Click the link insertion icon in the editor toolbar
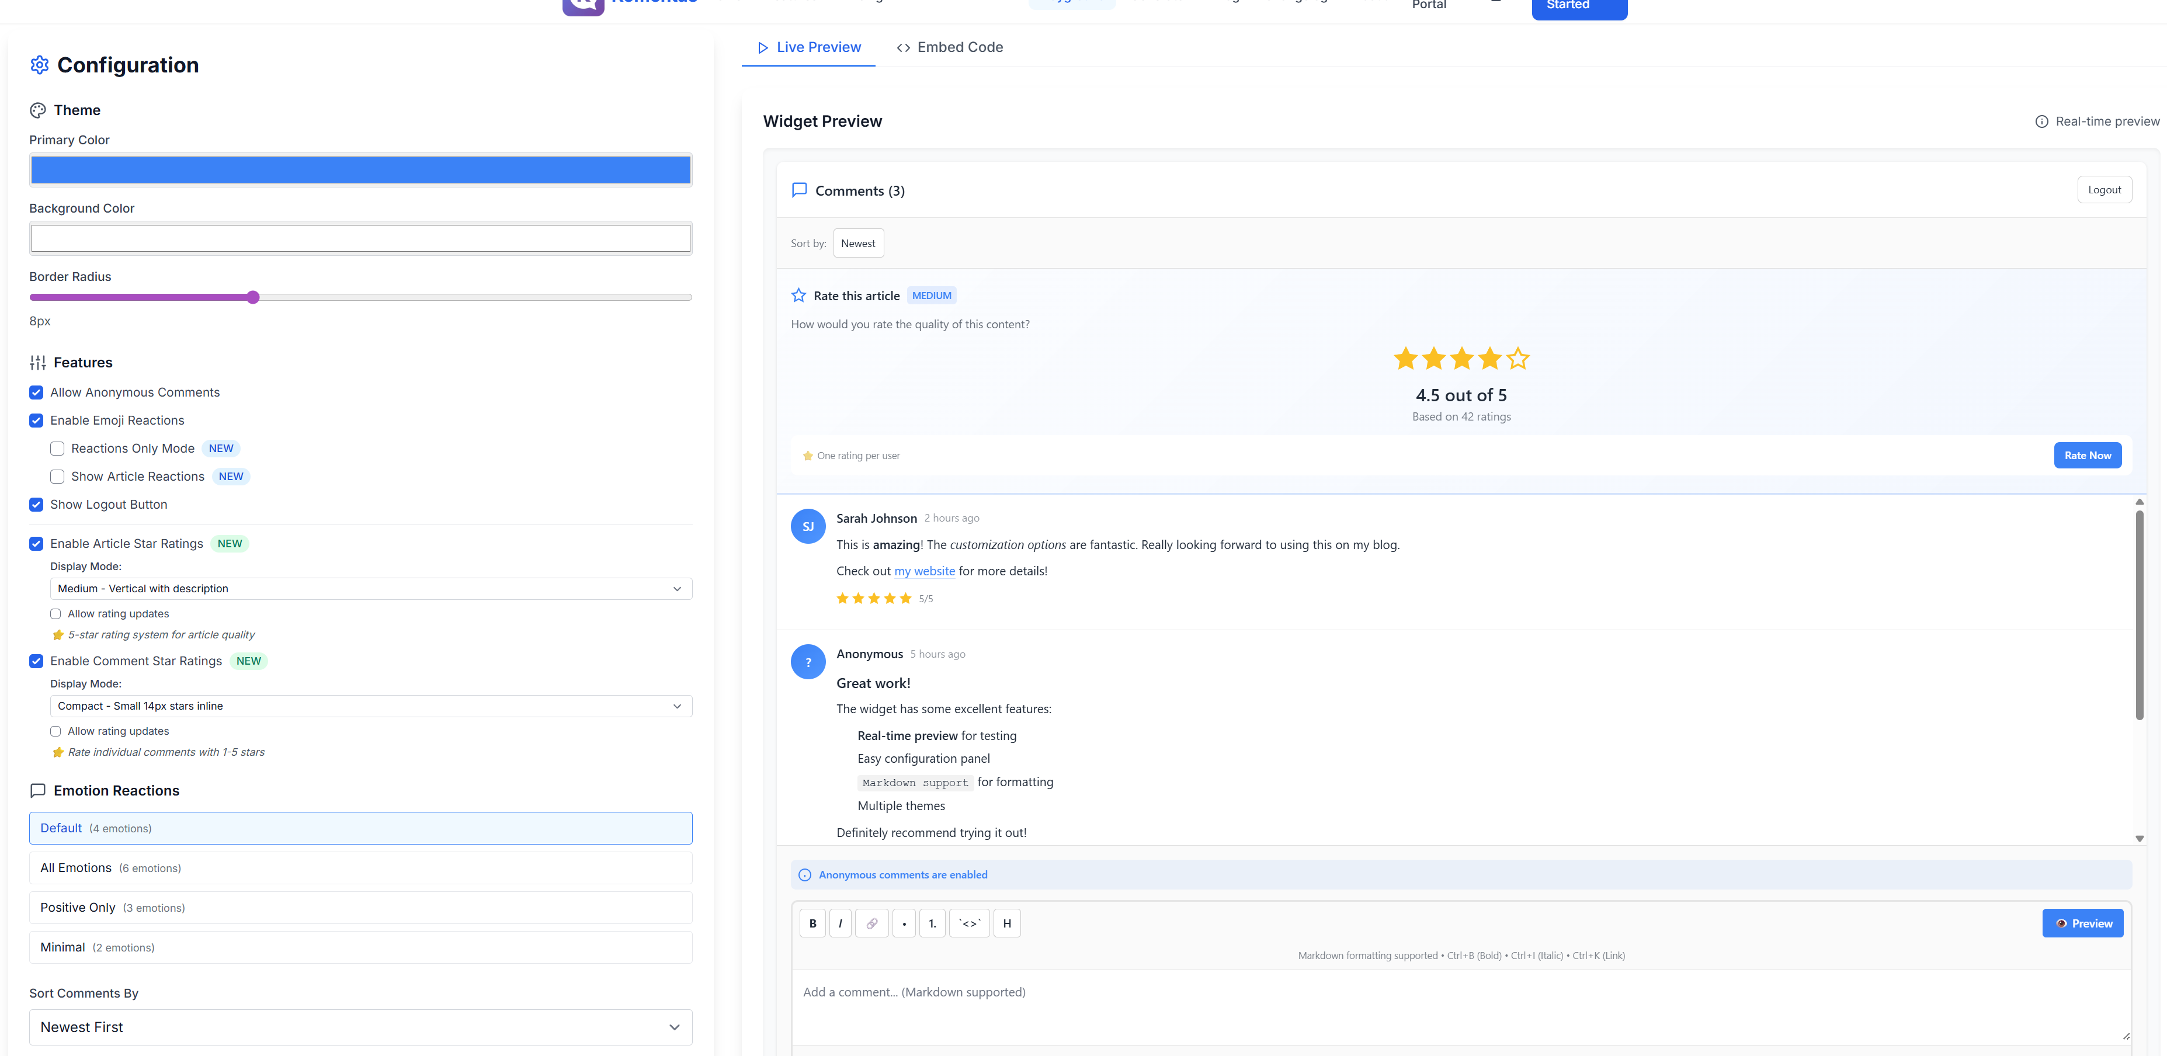This screenshot has height=1056, width=2167. pos(871,923)
